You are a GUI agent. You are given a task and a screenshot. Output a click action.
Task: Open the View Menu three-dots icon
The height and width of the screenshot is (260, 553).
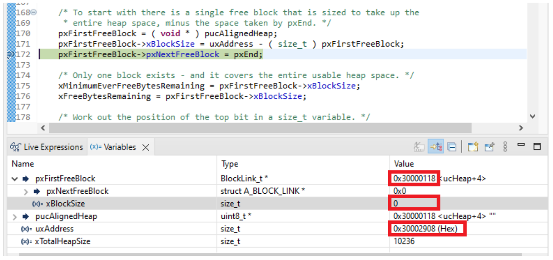pyautogui.click(x=505, y=147)
